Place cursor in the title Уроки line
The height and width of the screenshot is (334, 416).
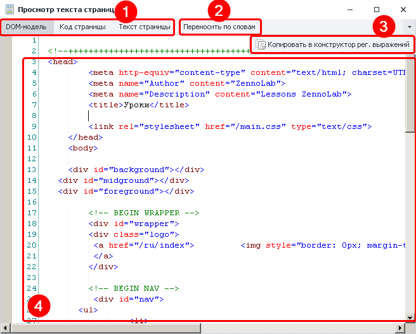pos(140,105)
